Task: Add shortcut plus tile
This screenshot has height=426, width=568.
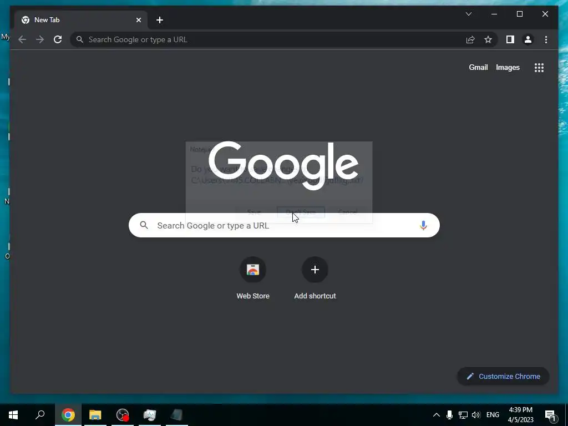Action: click(x=315, y=278)
